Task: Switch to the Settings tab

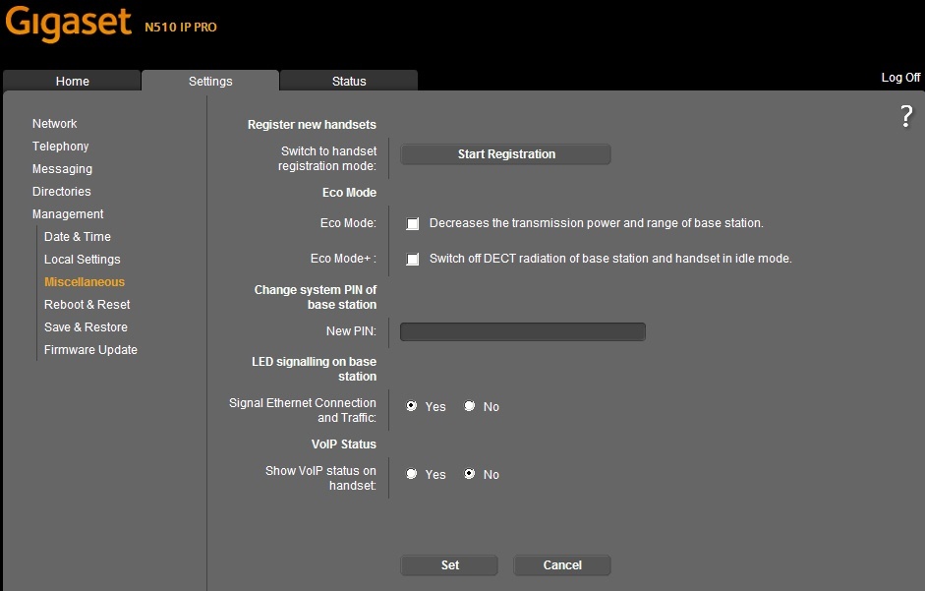Action: coord(210,81)
